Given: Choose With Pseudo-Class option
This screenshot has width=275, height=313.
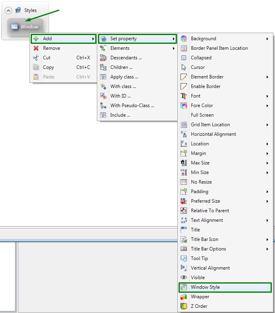Looking at the screenshot, I should 132,106.
